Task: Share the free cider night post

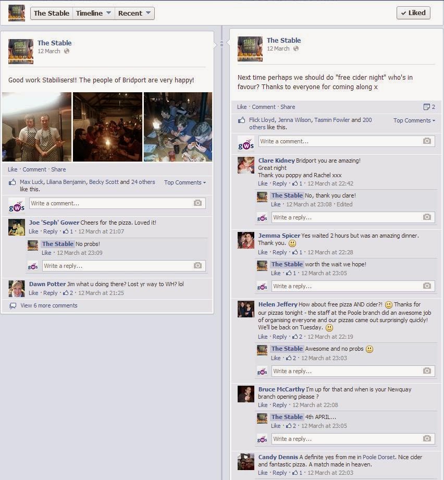Action: pos(288,107)
